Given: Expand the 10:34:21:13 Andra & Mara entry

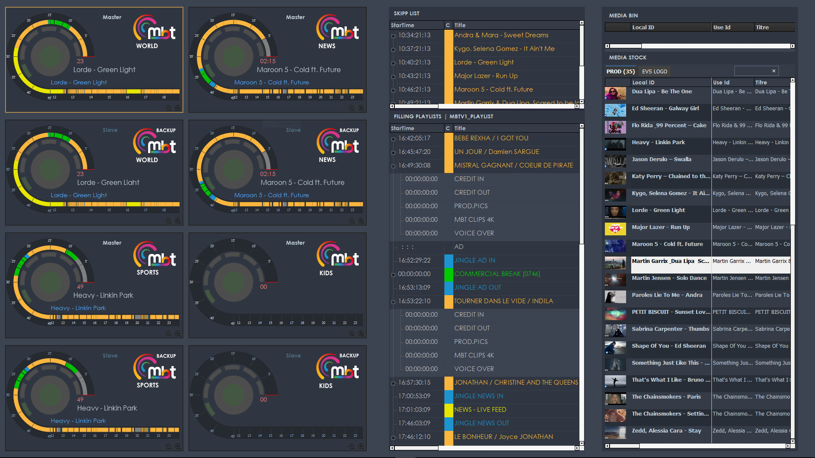Looking at the screenshot, I should coord(393,36).
